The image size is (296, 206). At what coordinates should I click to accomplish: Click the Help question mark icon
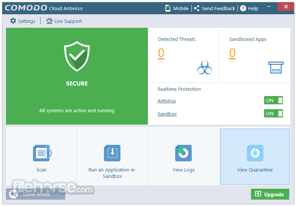click(243, 8)
